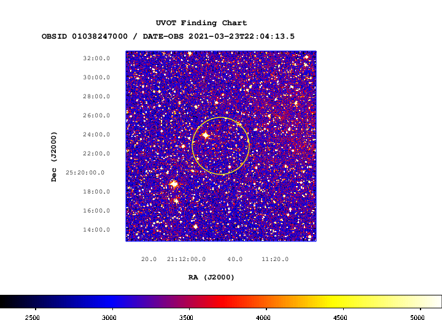Click the vertical 'Dec (J2000)' axis title

[54, 157]
